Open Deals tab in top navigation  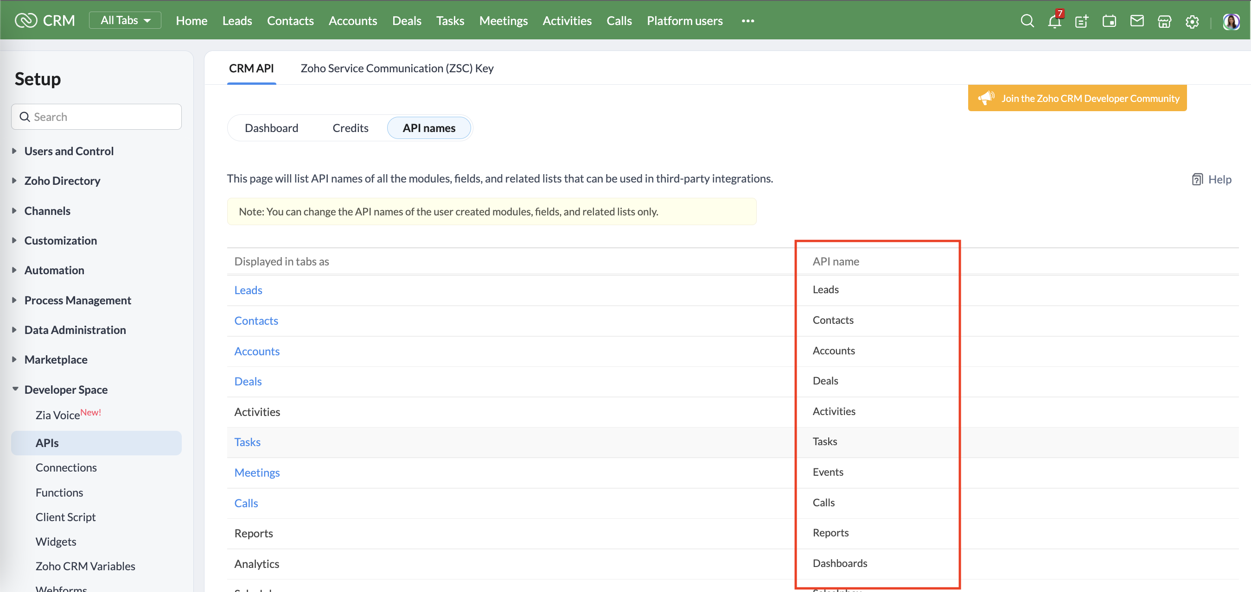pos(407,20)
